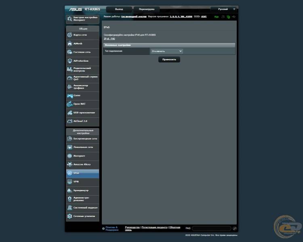Open the Регистрация продукта footer link

coord(154,227)
